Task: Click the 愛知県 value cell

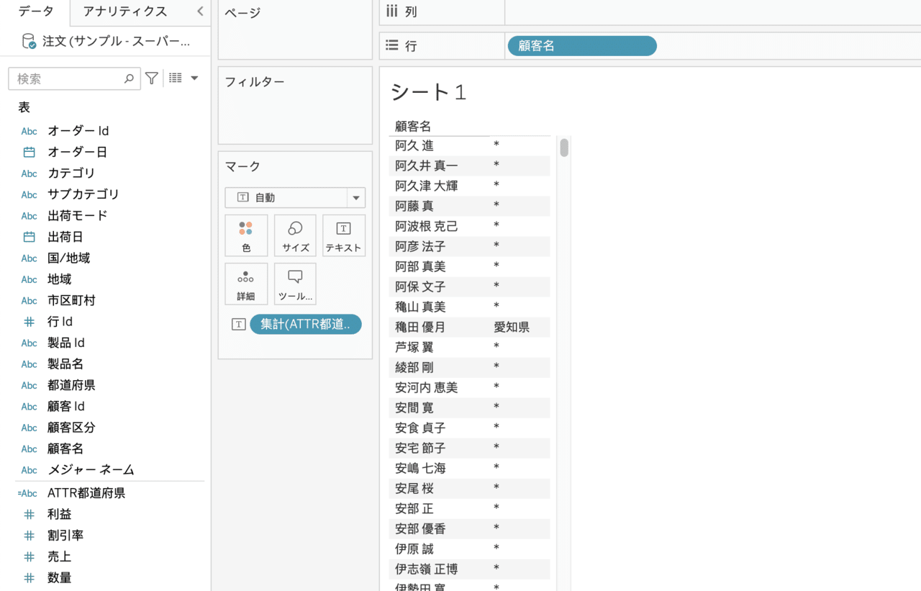Action: coord(512,327)
